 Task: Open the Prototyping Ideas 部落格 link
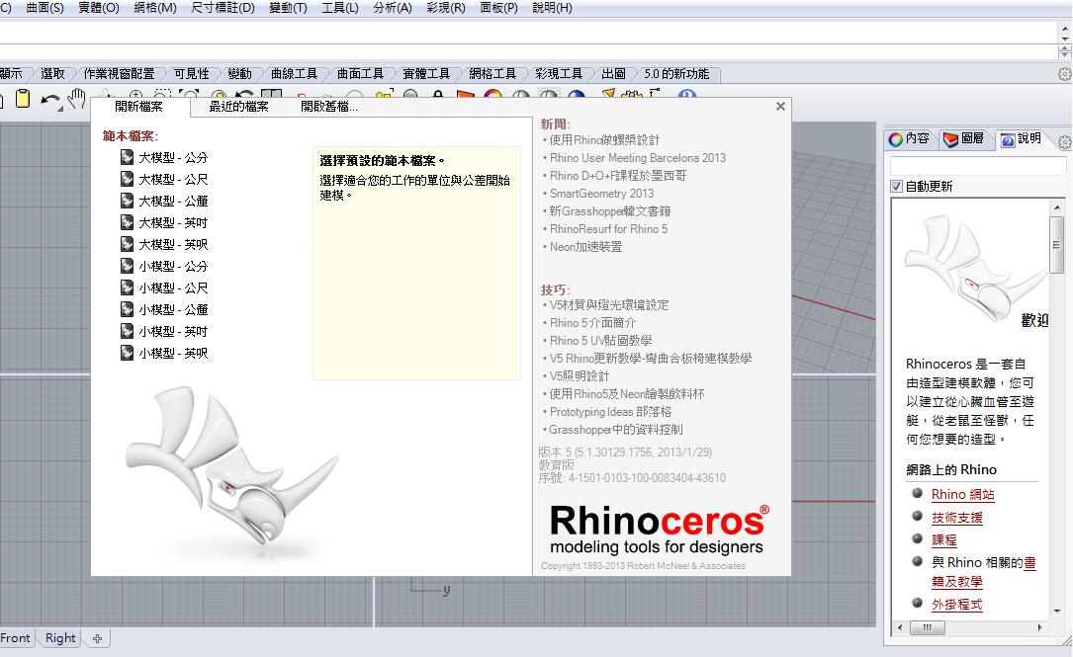pos(610,412)
